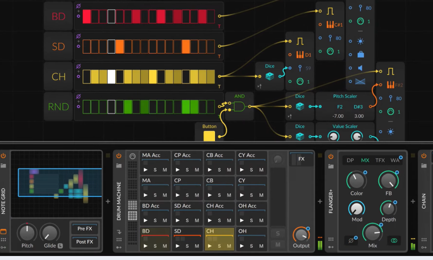433x260 pixels.
Task: Select the DP mode tab in Flanger+
Action: tap(350, 160)
